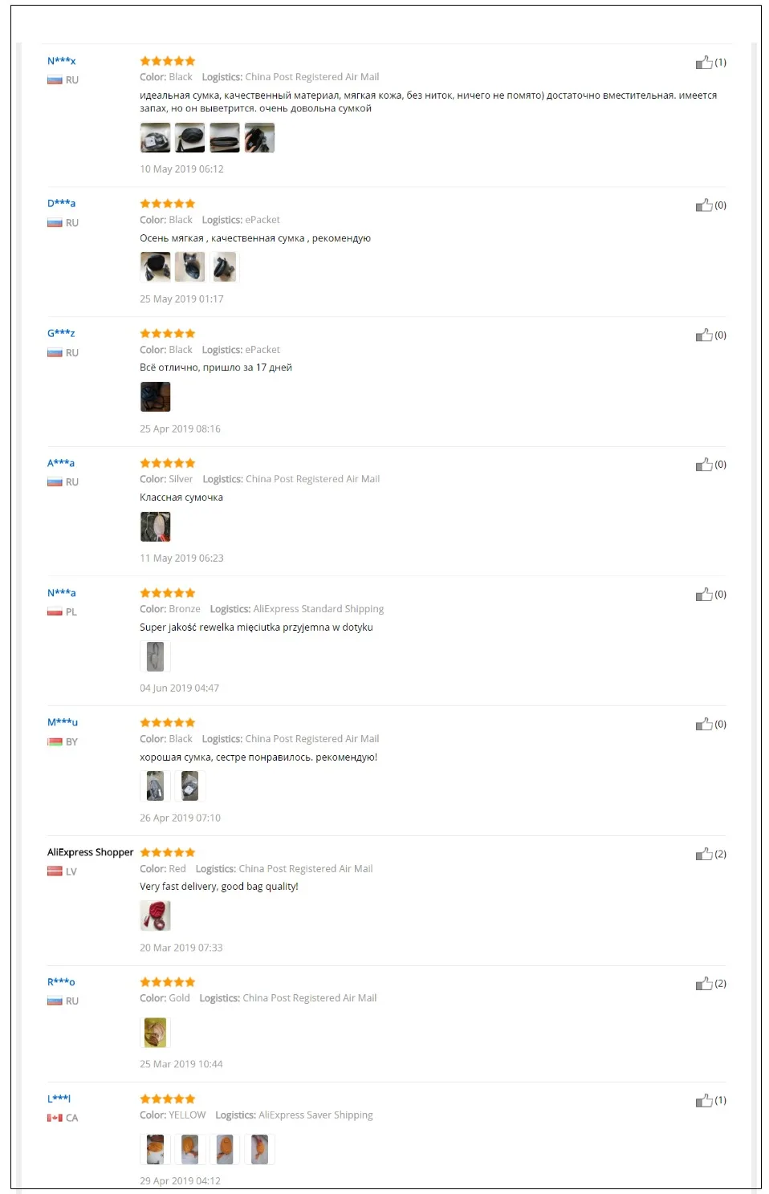
Task: Click thumbs-up on D***a's review
Action: (x=703, y=205)
